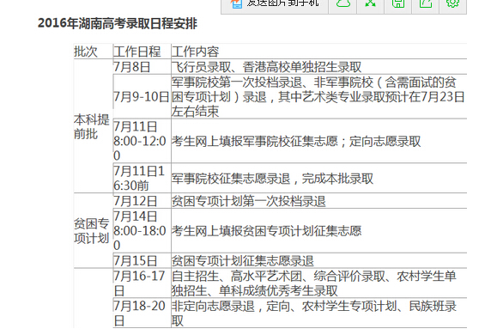Click the green floppy disk save icon

click(398, 3)
